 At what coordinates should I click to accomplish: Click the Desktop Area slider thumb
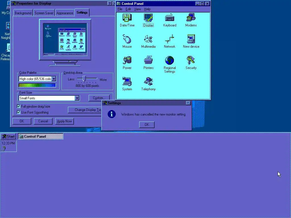pos(84,78)
